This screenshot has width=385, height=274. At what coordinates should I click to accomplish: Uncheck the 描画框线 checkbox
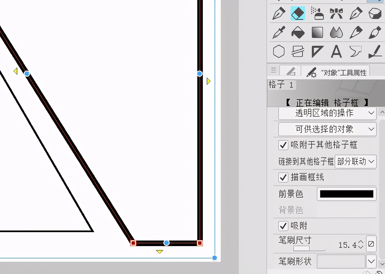(x=283, y=177)
